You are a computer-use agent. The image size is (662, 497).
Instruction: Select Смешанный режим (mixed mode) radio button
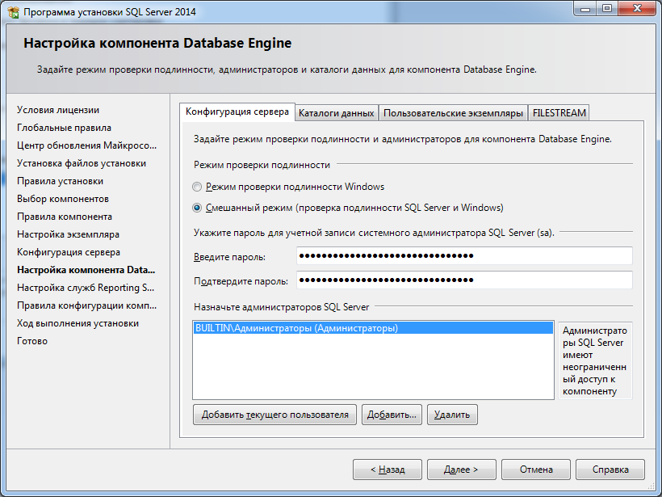[197, 208]
